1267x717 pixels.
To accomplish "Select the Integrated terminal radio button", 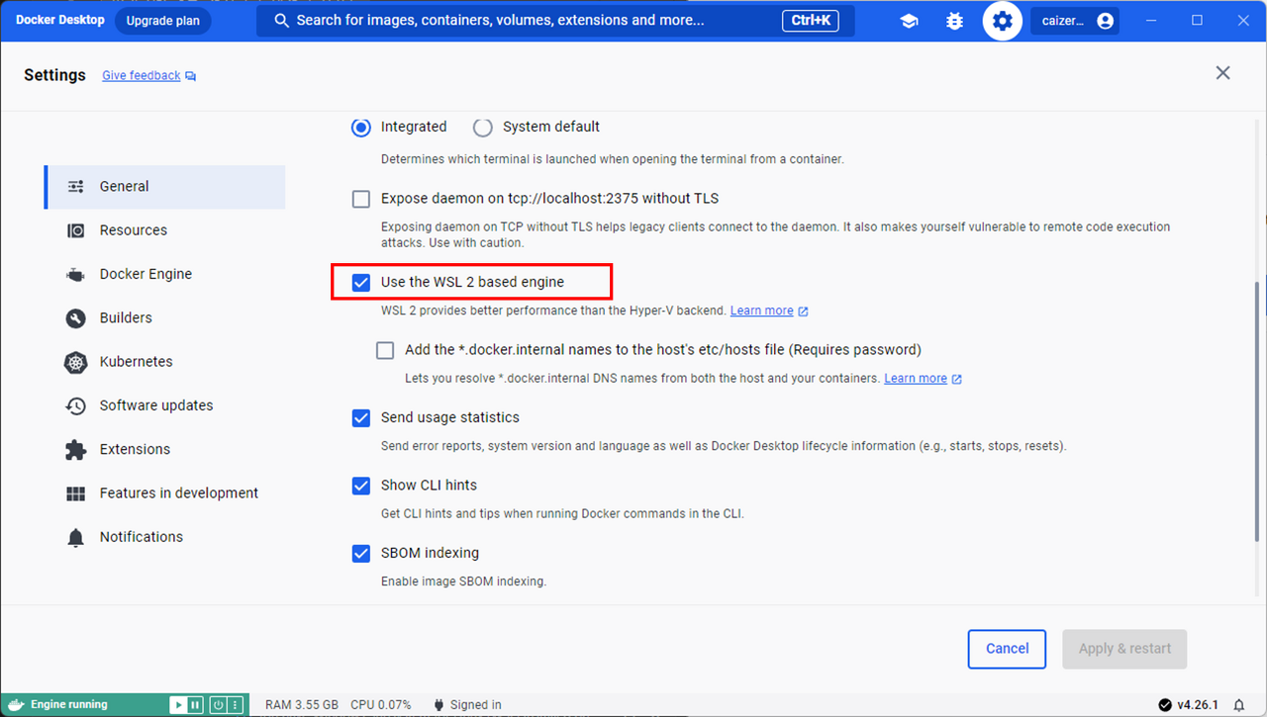I will click(x=362, y=127).
